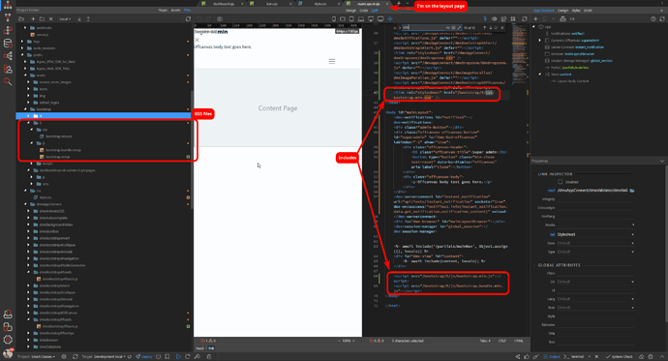Add a new document tab with plus
Viewport: 668px width, 361px height.
pos(398,4)
